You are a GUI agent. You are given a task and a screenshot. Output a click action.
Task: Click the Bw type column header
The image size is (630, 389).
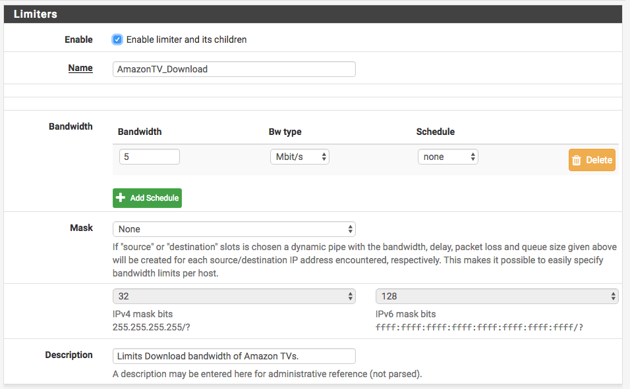click(285, 132)
